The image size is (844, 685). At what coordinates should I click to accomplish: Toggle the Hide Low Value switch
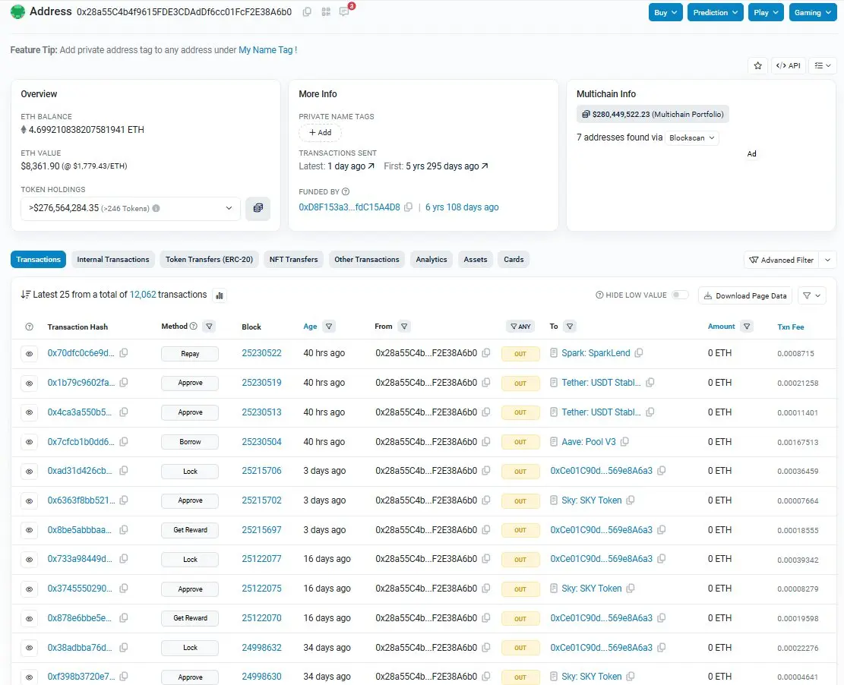point(680,295)
